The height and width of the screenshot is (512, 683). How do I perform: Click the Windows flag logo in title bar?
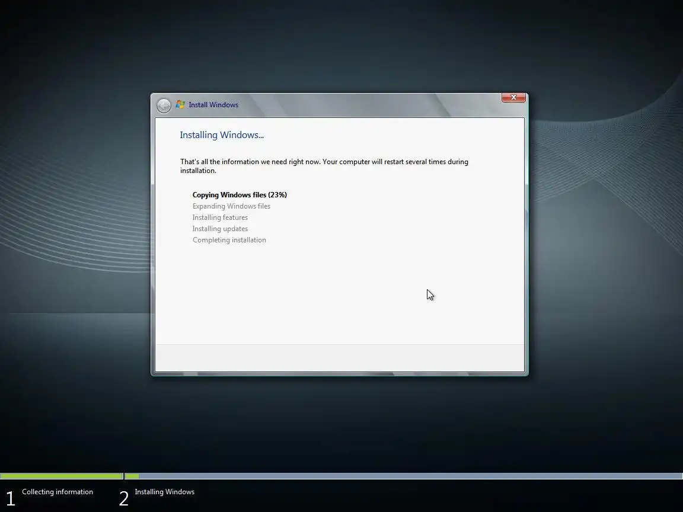click(x=180, y=104)
